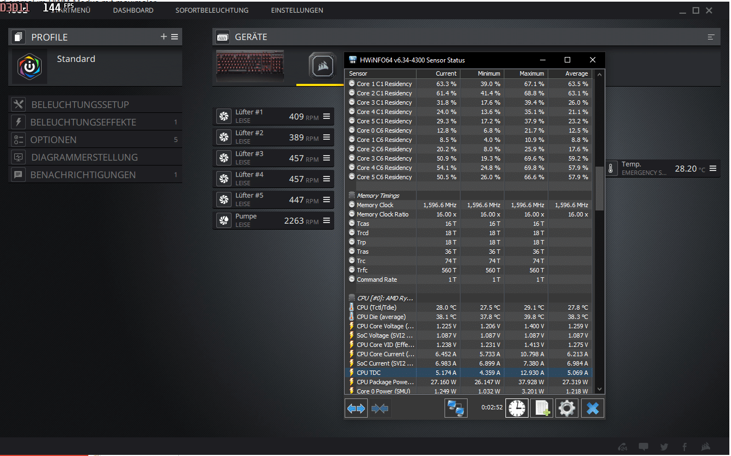Open the Pumpe options menu
Screen dimensions: 731x456
tap(327, 220)
